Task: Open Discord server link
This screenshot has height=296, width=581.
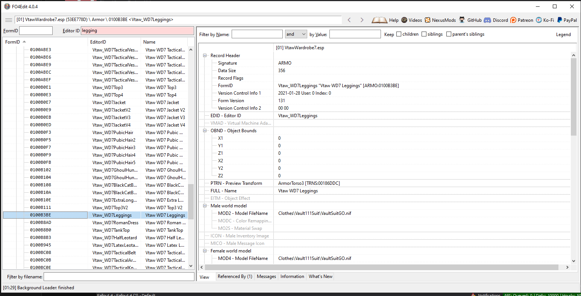Action: [x=496, y=20]
